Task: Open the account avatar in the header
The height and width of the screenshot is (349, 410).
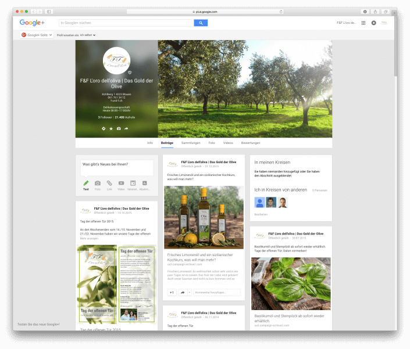Action: click(x=384, y=23)
